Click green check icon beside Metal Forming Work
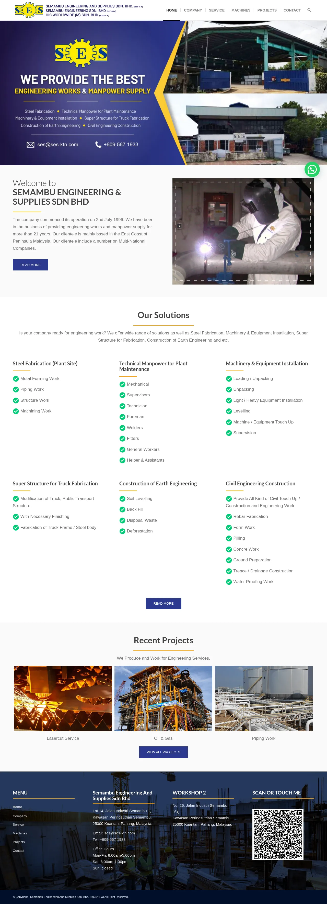 pyautogui.click(x=16, y=379)
